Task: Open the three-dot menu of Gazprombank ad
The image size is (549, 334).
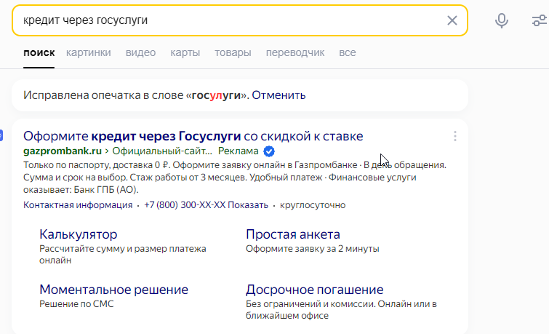Action: click(x=454, y=136)
